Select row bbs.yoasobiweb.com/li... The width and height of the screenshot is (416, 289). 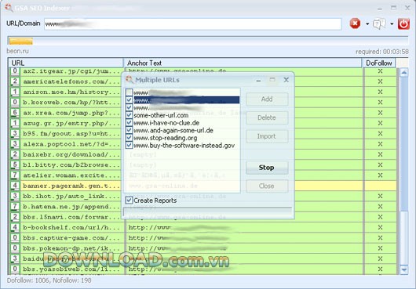point(203,269)
